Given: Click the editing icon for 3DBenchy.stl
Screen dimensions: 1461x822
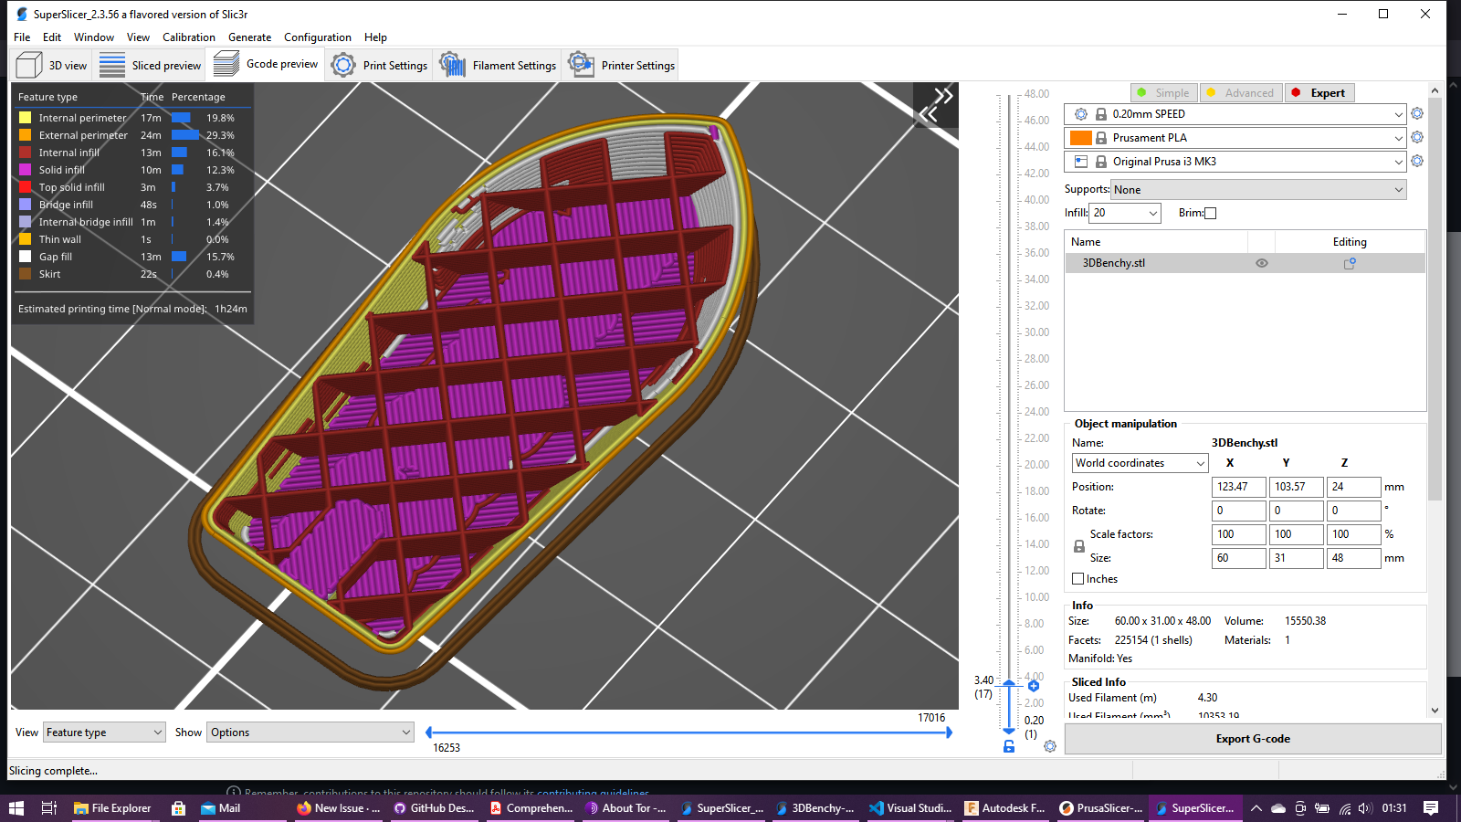Looking at the screenshot, I should pos(1350,263).
